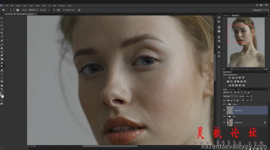
Task: Change the screen mode
Action: [2, 104]
